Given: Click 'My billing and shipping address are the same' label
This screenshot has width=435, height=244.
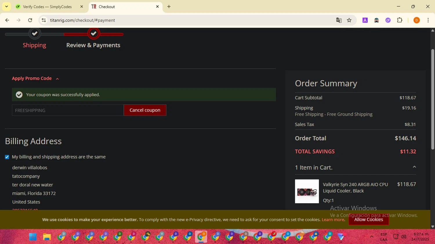Looking at the screenshot, I should tap(59, 157).
